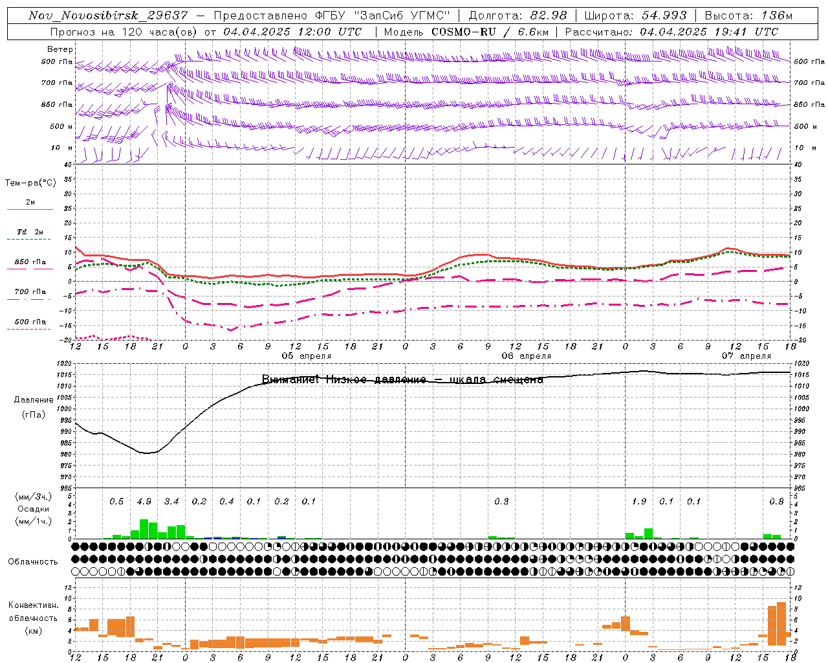Click the '(км)' unit label

coord(34,631)
